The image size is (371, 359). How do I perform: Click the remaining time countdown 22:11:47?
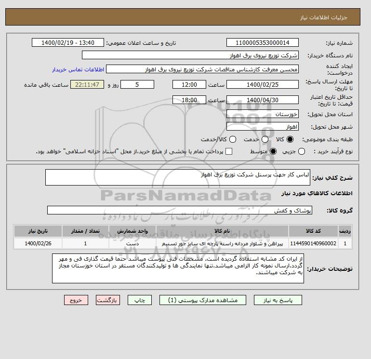point(87,84)
